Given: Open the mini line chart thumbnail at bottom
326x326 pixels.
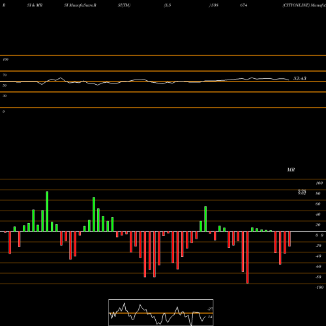Looking at the screenshot, I should pyautogui.click(x=161, y=312).
